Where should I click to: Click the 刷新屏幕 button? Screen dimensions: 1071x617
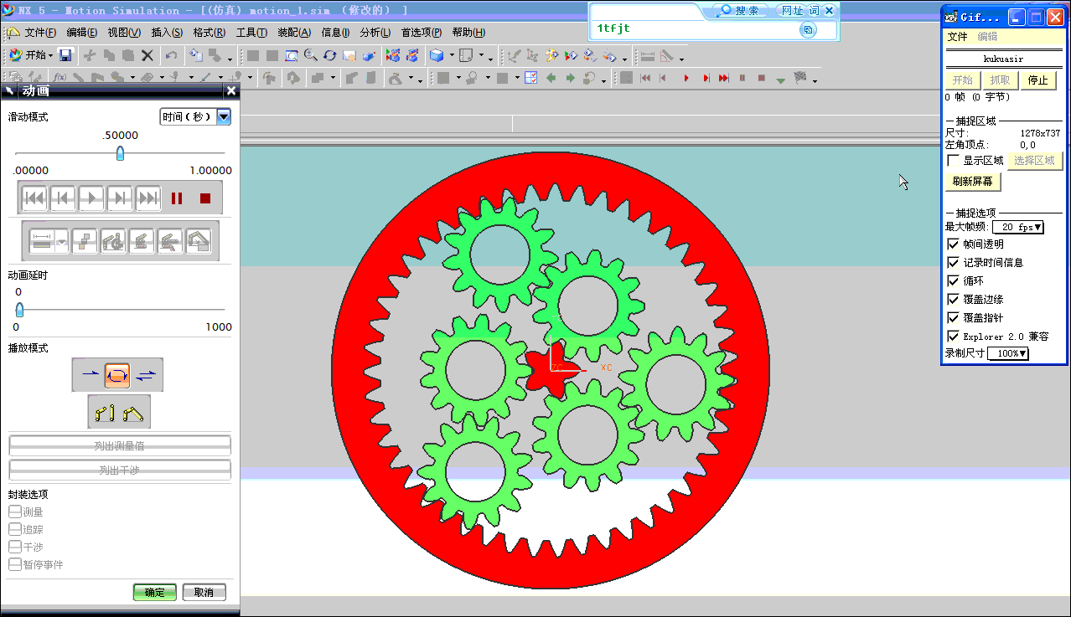[x=973, y=181]
